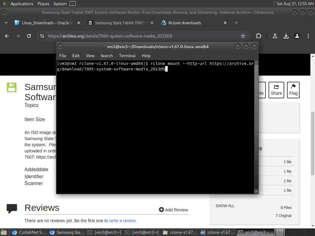This screenshot has height=236, width=315.
Task: Click SHOW ALL in download options
Action: [225, 206]
